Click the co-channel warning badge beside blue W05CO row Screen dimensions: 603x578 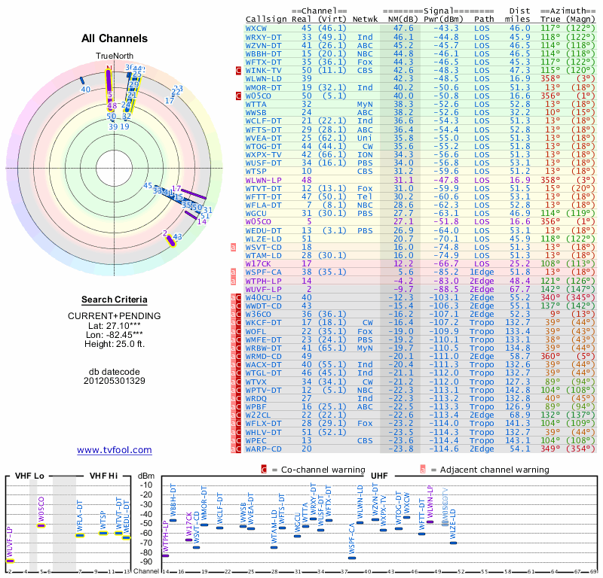pos(238,96)
